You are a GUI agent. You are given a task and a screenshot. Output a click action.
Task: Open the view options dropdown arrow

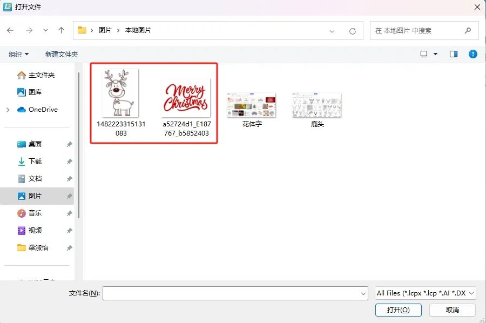[x=435, y=54]
